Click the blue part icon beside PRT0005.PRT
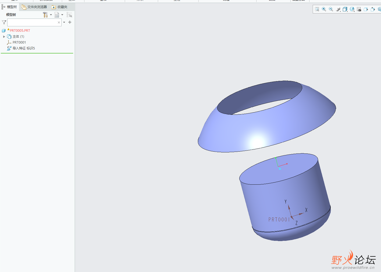Viewport: 381px width, 272px height. pyautogui.click(x=4, y=31)
